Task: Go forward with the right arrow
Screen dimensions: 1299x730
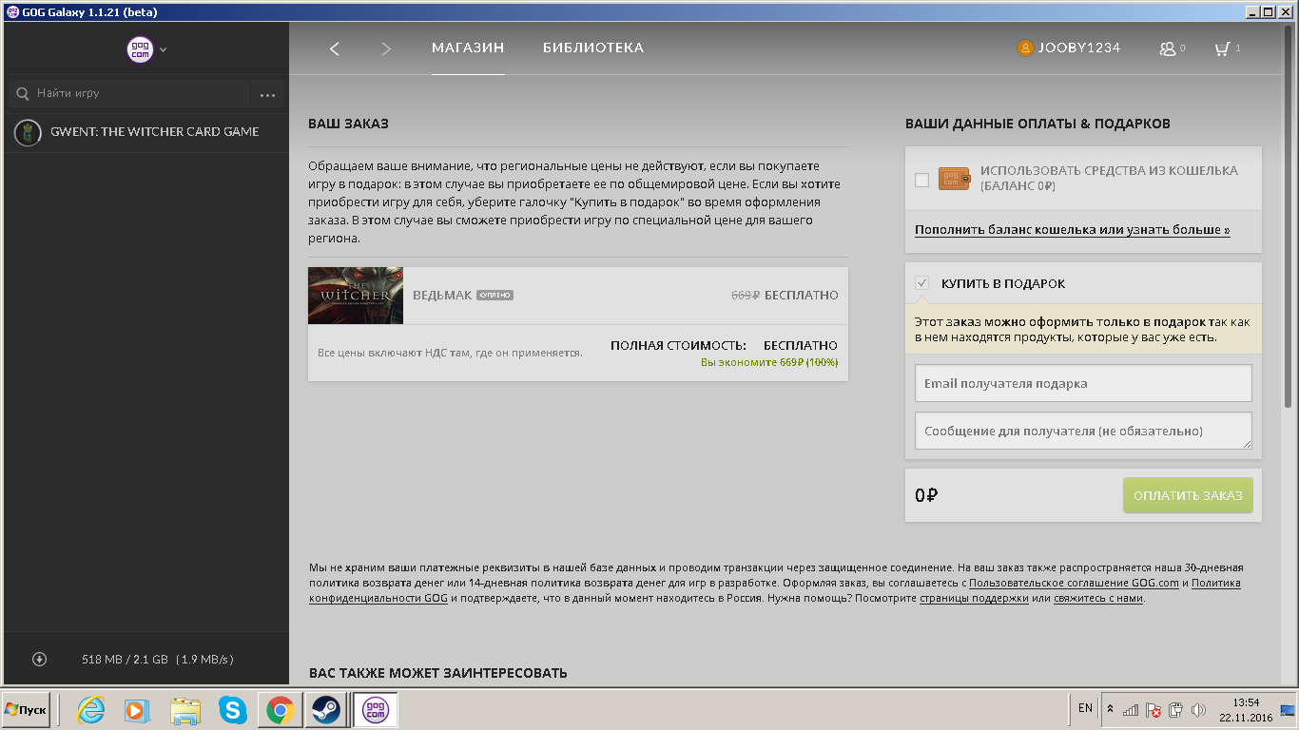Action: click(386, 48)
